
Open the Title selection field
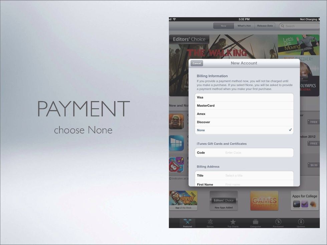coord(244,176)
